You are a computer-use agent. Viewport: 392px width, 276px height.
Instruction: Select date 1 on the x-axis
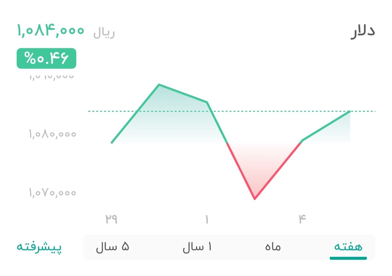207,219
